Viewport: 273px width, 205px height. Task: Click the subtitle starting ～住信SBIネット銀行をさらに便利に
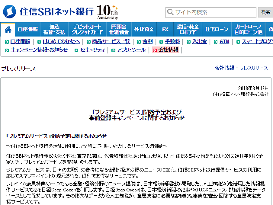(87, 146)
